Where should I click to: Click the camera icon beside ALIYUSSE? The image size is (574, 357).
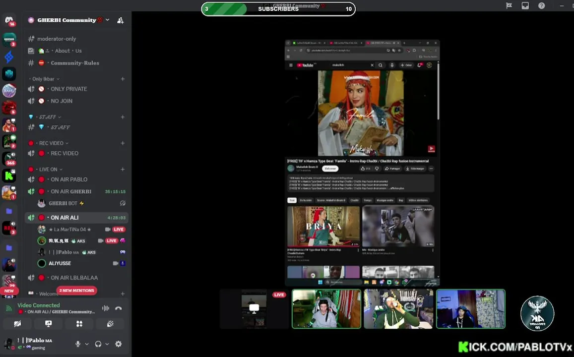(x=115, y=263)
